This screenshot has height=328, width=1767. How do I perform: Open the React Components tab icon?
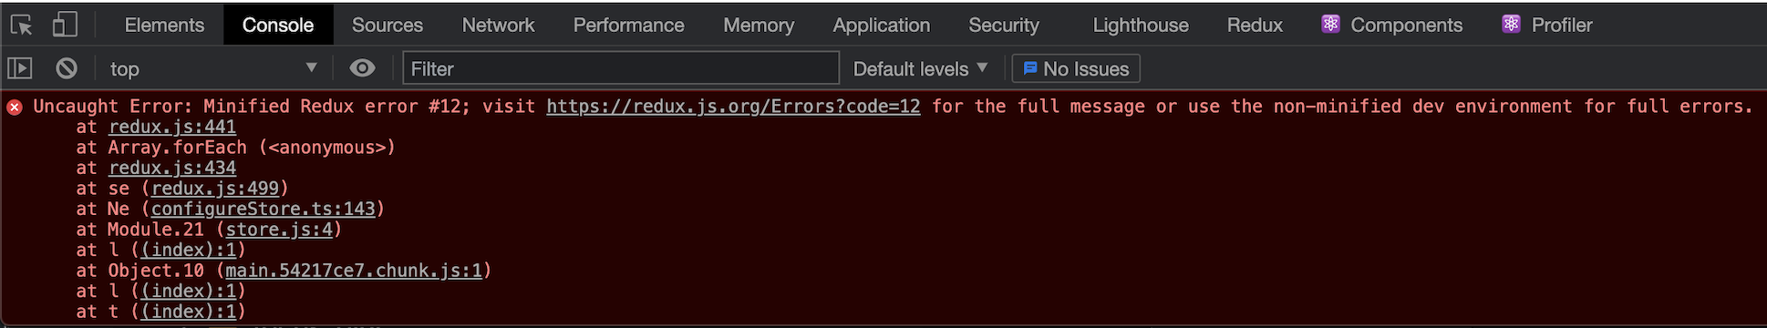pyautogui.click(x=1330, y=25)
